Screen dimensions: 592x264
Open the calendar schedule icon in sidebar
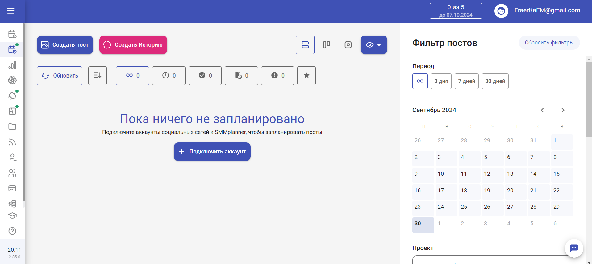[12, 34]
